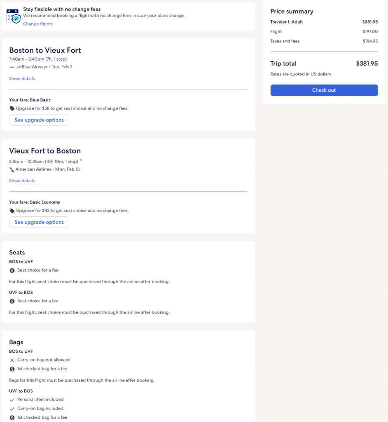Click the Boston to Vieux Fort heading

(45, 50)
